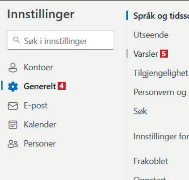This screenshot has height=180, width=189.
Task: Open Språk og tidssone section
Action: coord(161,16)
